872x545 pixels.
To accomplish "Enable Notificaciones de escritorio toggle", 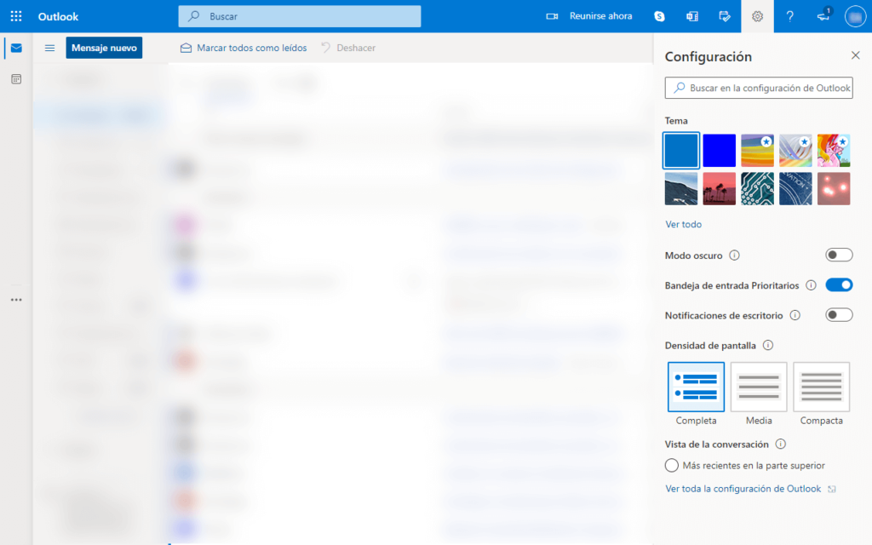I will coord(838,315).
